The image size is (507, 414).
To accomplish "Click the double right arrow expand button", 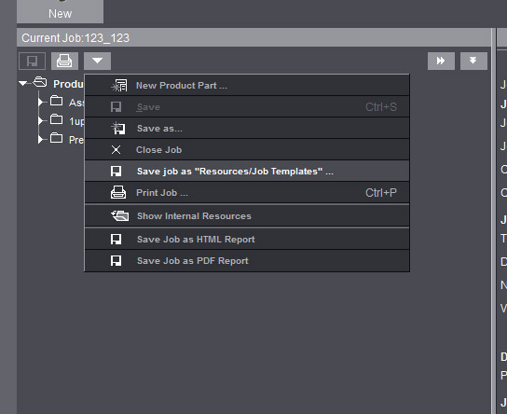I will 441,61.
